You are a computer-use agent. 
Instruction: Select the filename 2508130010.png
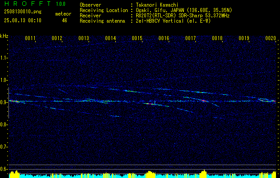pyautogui.click(x=23, y=12)
